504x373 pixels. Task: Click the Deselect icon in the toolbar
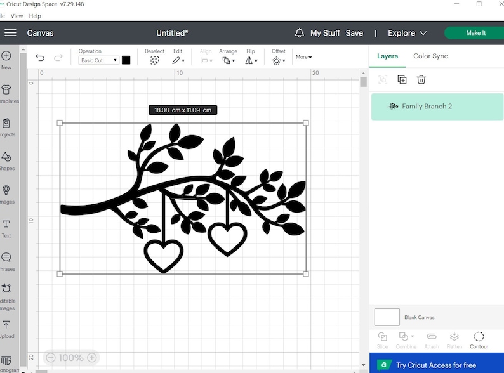[x=154, y=60]
